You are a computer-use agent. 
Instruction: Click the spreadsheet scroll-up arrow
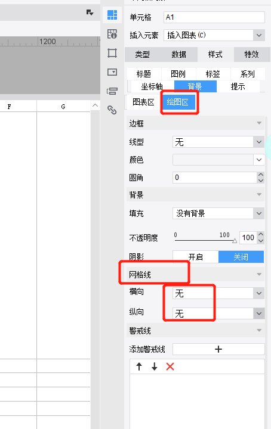[95, 105]
